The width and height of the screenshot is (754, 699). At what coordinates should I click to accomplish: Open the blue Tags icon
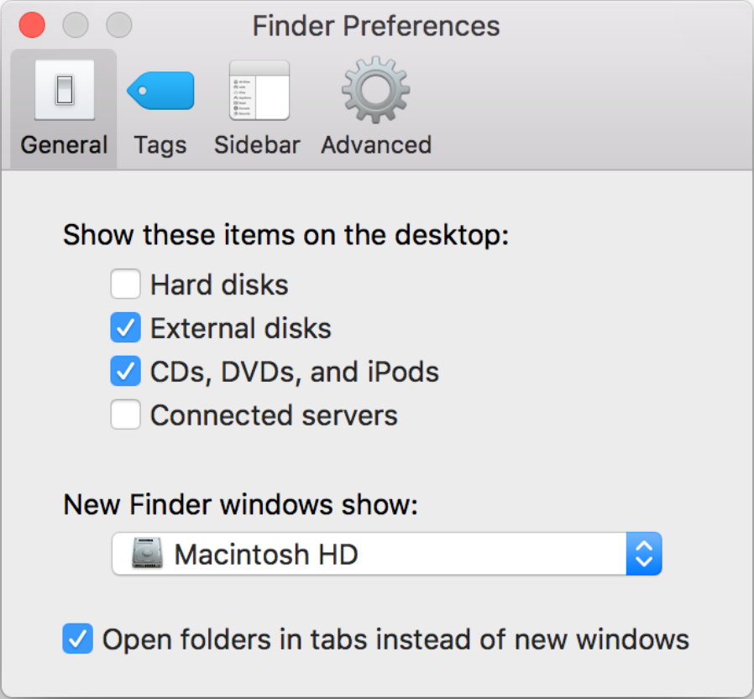click(x=160, y=91)
